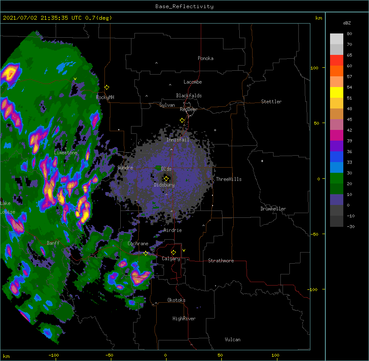Click the white asterisk marker above Limestone
The height and width of the screenshot is (361, 369).
click(65, 148)
